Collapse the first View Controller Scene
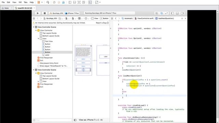The image size is (219, 123). [34, 27]
